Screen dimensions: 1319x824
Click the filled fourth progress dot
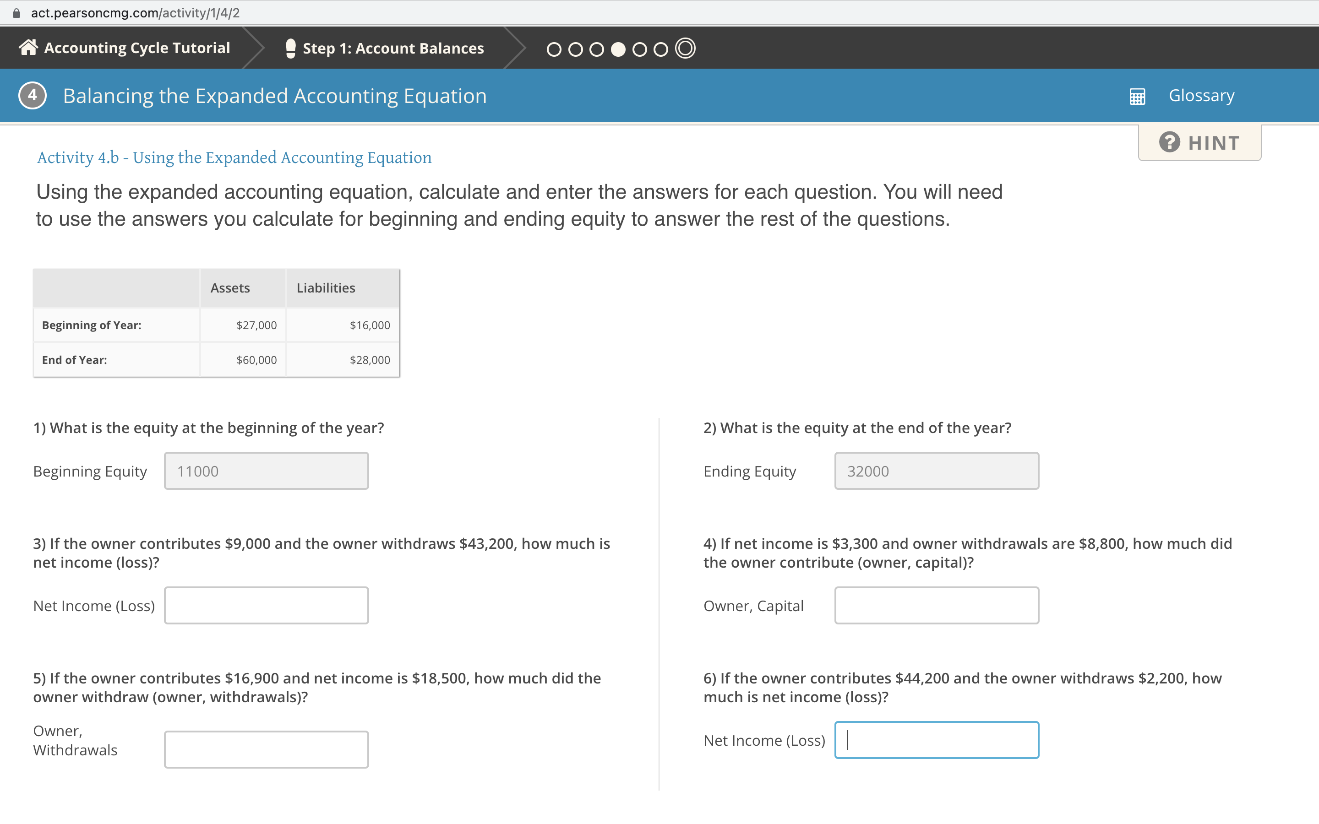[x=617, y=49]
